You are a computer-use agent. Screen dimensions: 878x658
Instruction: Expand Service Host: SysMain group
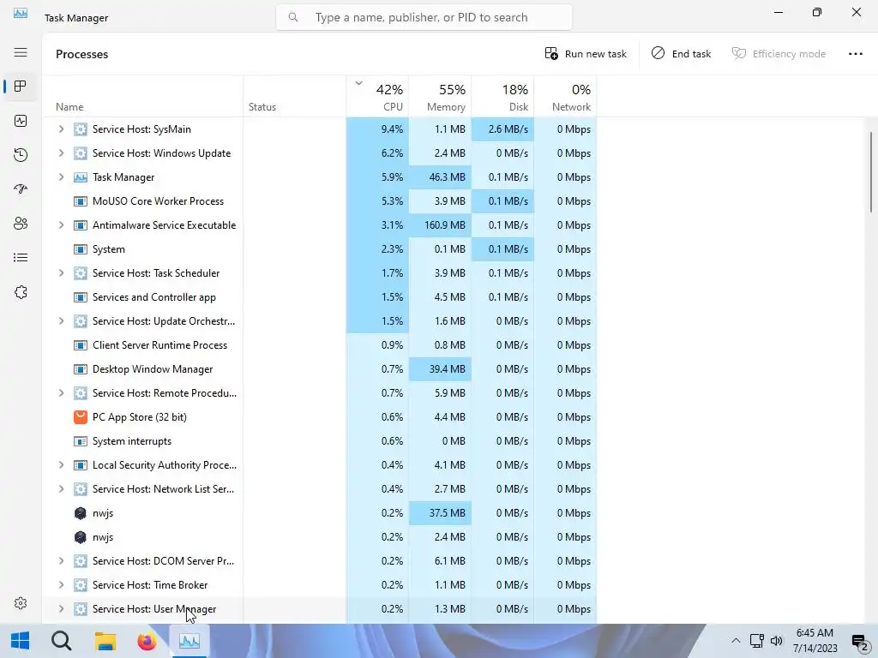click(x=61, y=129)
